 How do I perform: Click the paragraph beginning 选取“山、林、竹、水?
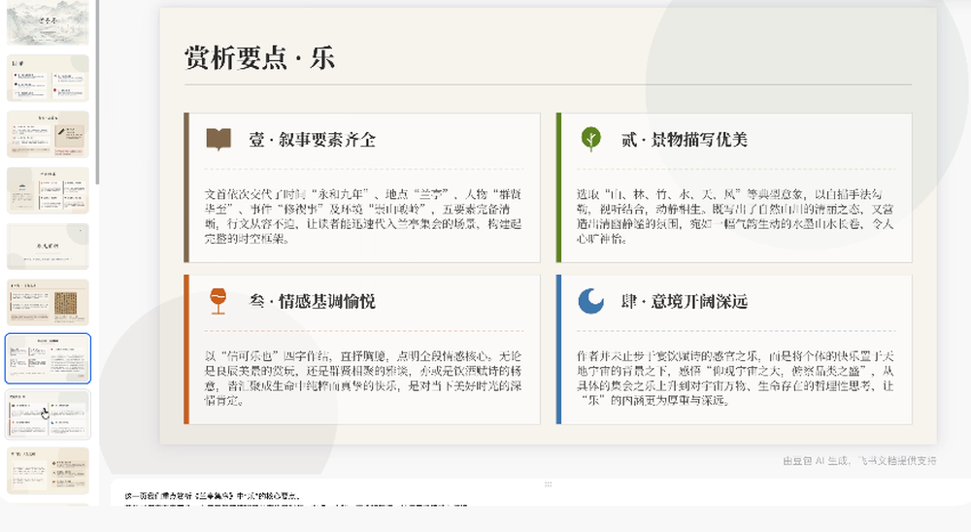click(x=736, y=216)
